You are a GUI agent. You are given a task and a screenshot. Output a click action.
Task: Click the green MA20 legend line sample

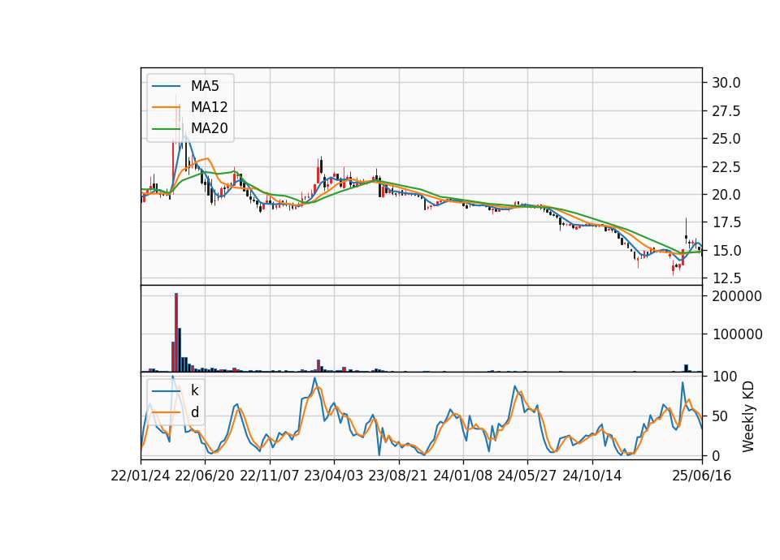[x=166, y=128]
